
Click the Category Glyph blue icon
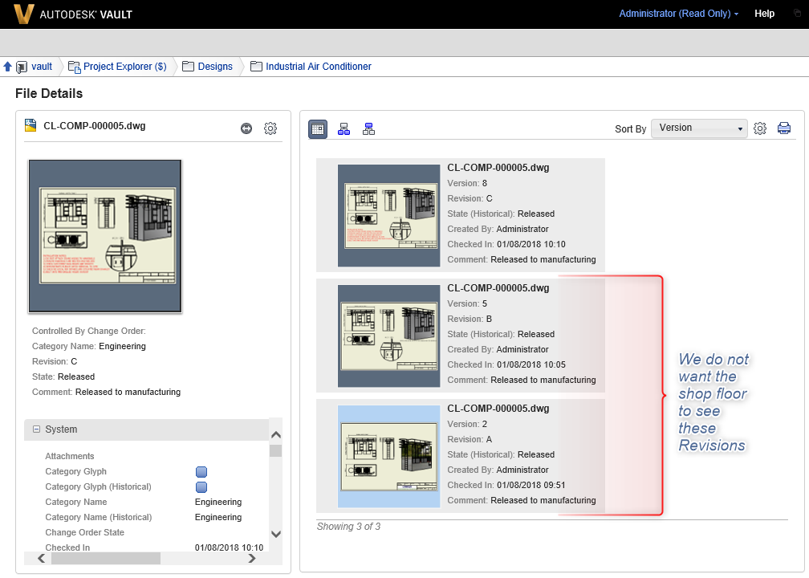pos(201,472)
